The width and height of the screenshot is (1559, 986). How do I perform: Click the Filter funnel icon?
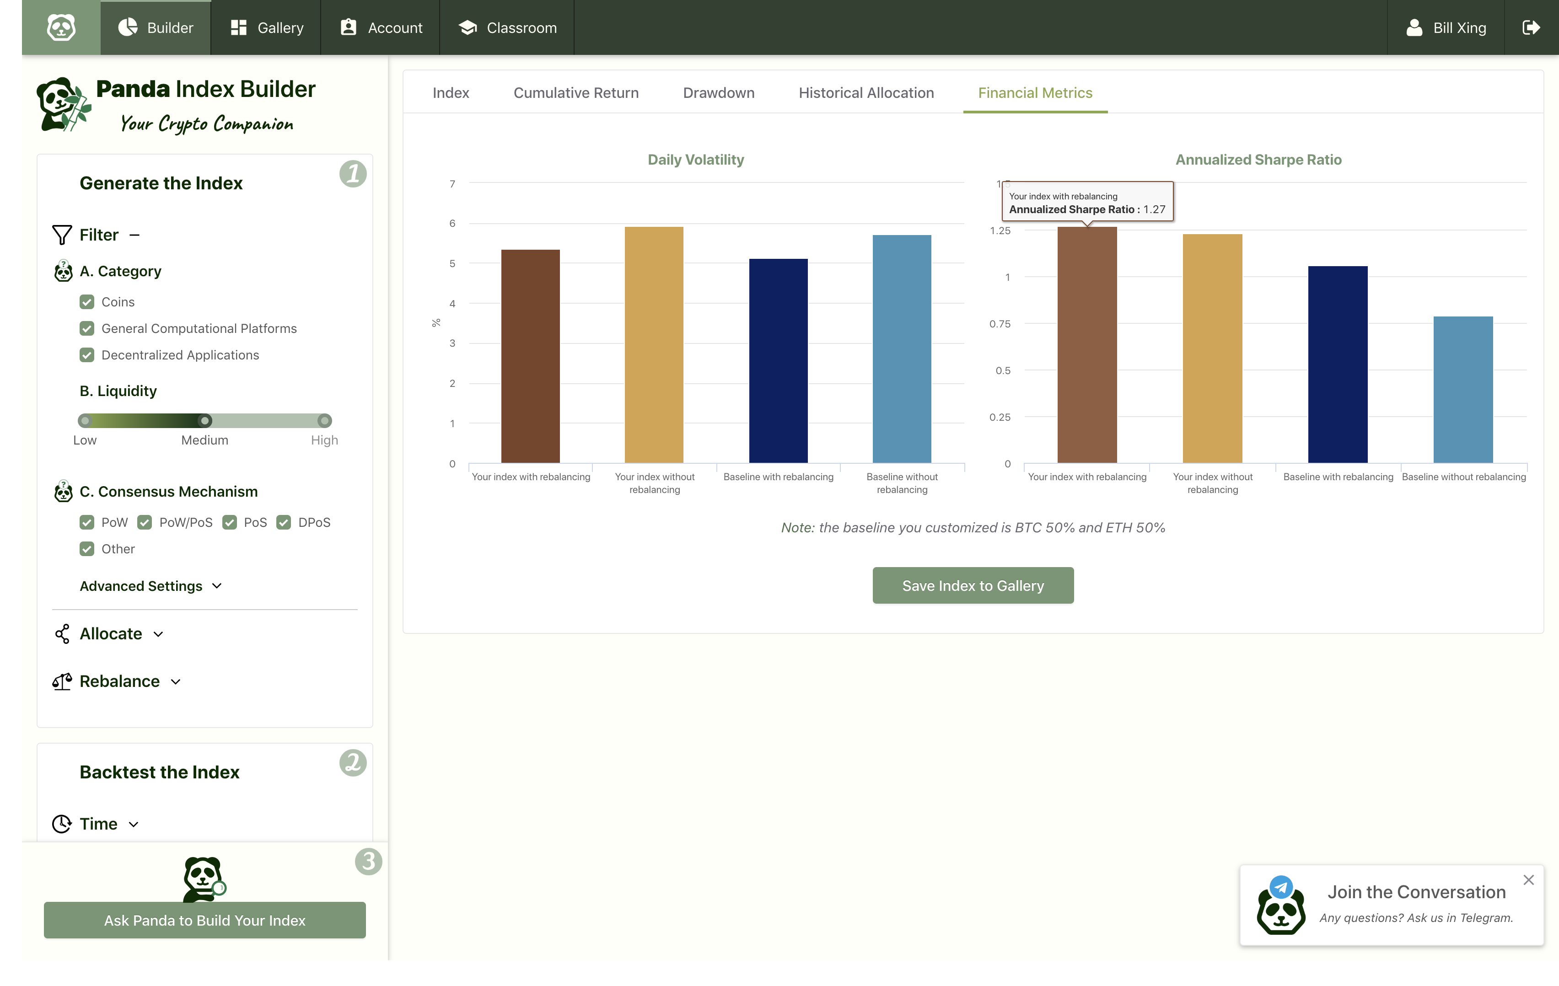click(61, 235)
